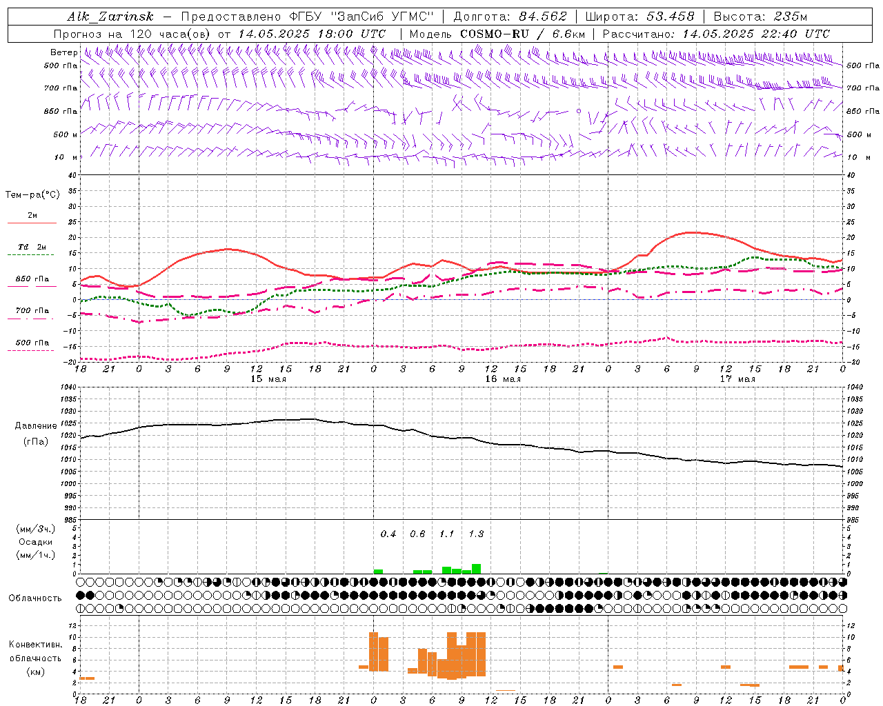
Task: Select the Давление panel label
Action: (36, 426)
